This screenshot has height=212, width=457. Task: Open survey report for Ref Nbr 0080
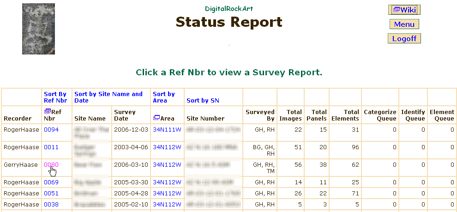[x=51, y=164]
